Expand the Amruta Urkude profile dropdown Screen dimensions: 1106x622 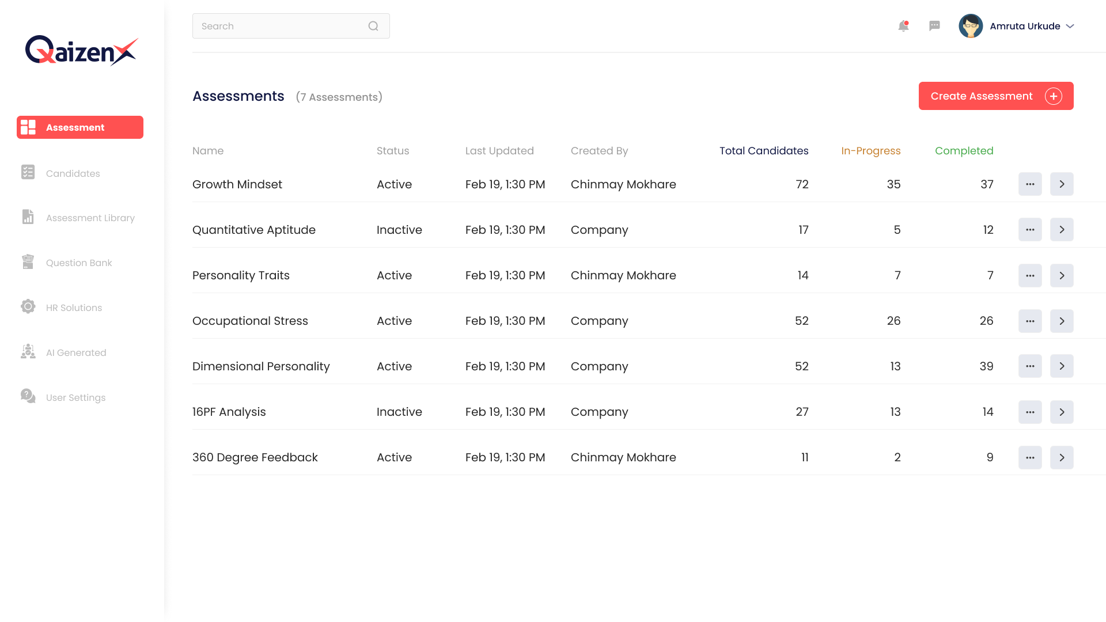1070,26
